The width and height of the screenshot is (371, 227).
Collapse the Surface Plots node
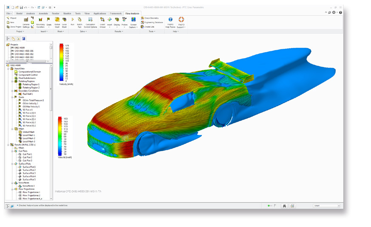pyautogui.click(x=12, y=164)
